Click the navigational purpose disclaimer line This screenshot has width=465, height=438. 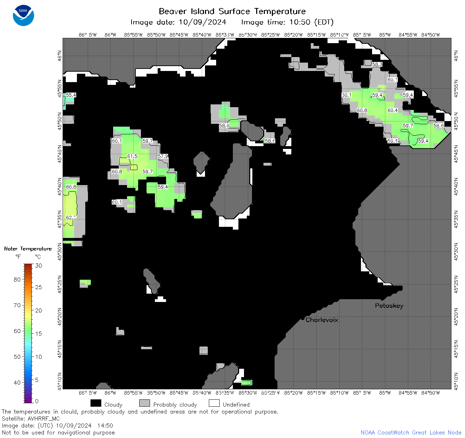(58, 432)
